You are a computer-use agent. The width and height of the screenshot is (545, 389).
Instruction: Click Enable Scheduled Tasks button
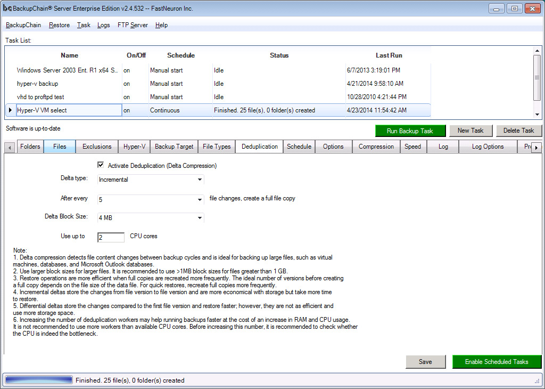pos(497,362)
